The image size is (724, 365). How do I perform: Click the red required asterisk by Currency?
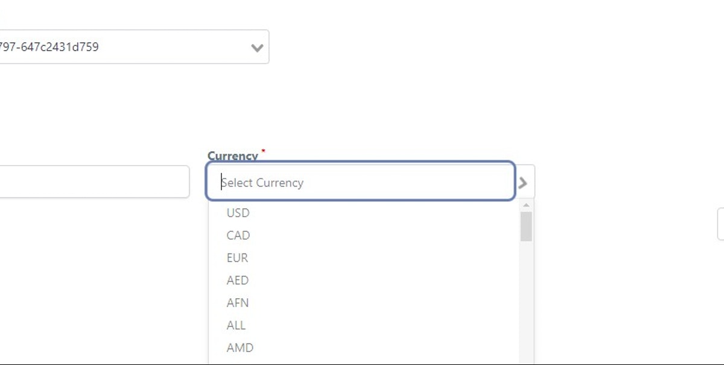(x=263, y=151)
